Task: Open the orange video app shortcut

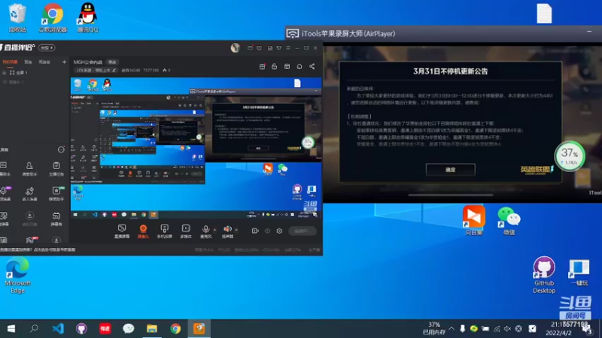Action: pyautogui.click(x=474, y=220)
